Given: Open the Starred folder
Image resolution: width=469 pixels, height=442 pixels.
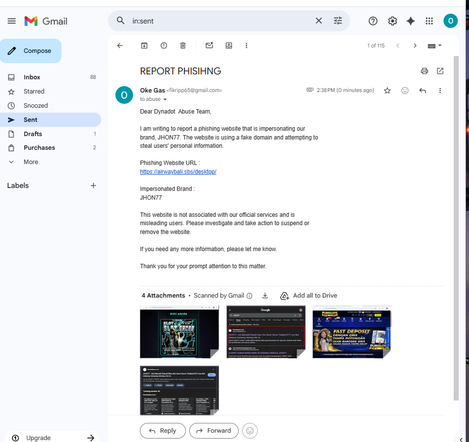Looking at the screenshot, I should [50, 92].
